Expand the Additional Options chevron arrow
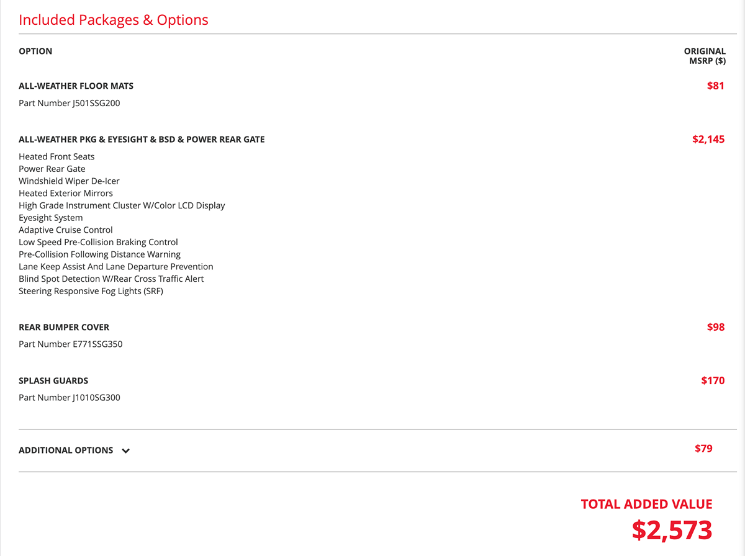Image resolution: width=745 pixels, height=556 pixels. point(126,451)
